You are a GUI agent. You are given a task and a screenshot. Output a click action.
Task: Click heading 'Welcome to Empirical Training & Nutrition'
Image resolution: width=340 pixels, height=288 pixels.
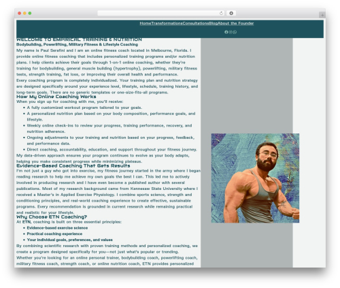tap(79, 39)
